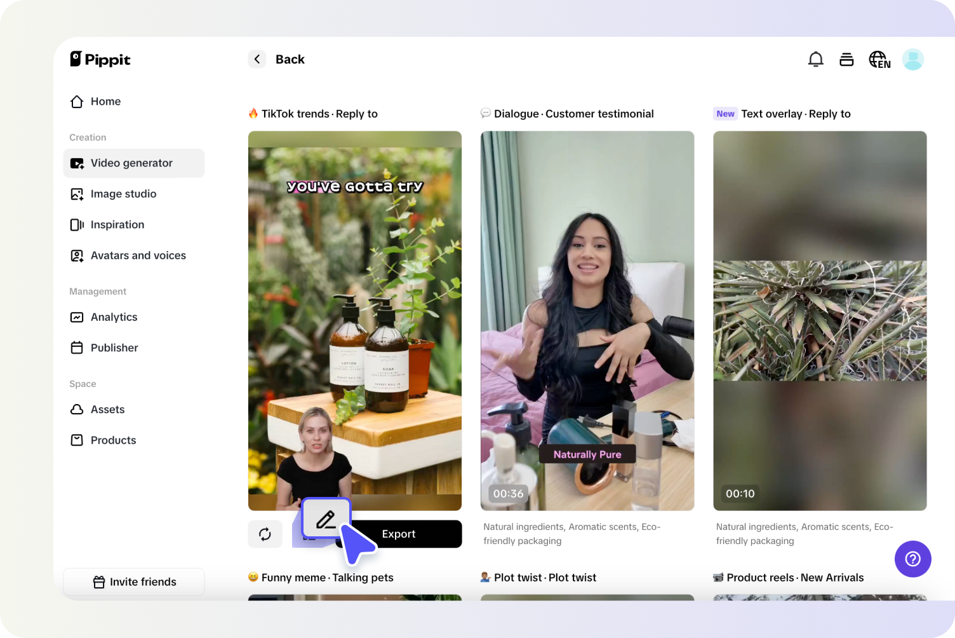Select Video generator in the sidebar

point(134,163)
